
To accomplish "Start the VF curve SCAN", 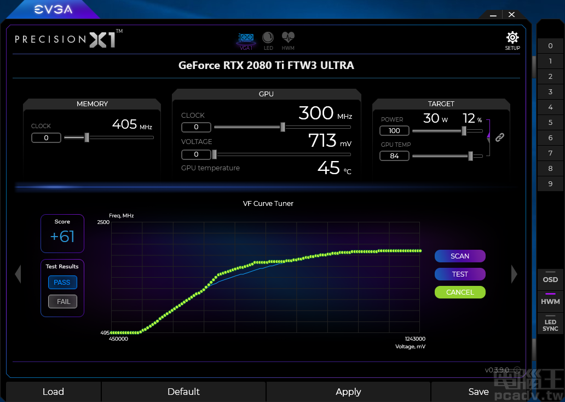I will 460,256.
